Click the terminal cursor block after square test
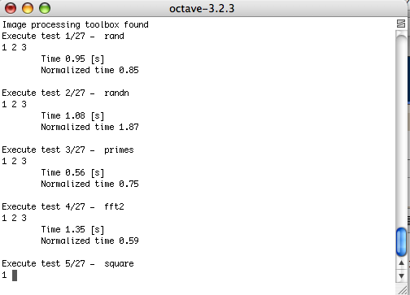The image size is (410, 295). [15, 275]
